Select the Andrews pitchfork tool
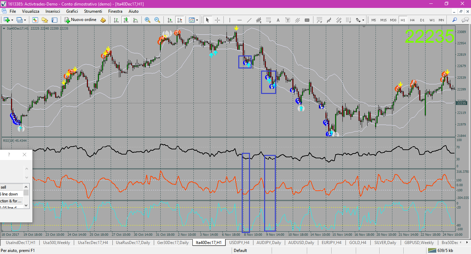This screenshot has width=471, height=254. point(329,20)
